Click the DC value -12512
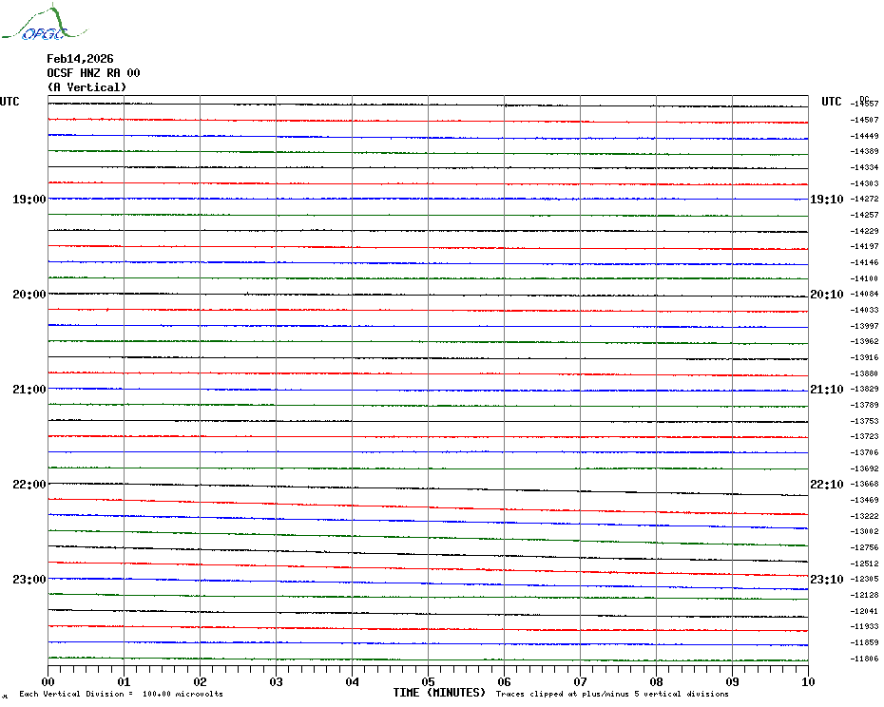 [x=864, y=564]
